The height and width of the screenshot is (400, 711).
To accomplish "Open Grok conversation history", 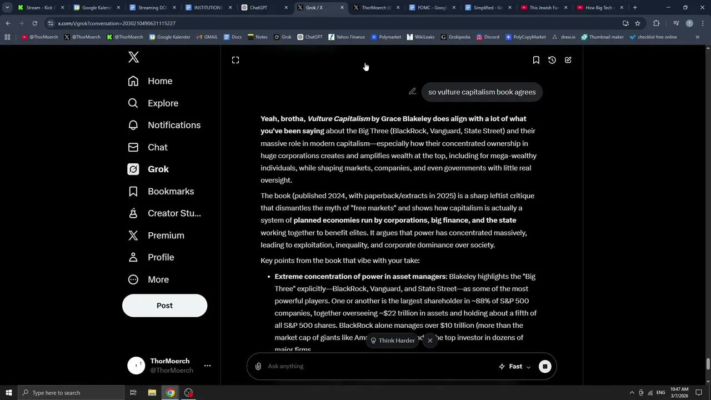I will click(x=552, y=60).
